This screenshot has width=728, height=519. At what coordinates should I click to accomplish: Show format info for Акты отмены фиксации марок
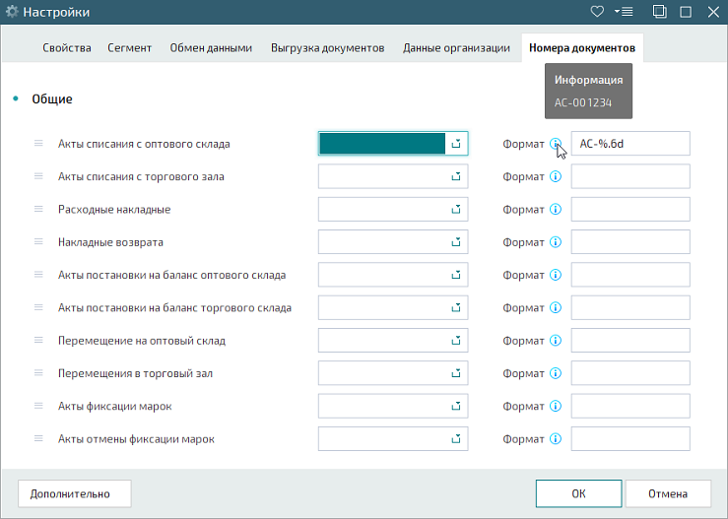click(556, 438)
